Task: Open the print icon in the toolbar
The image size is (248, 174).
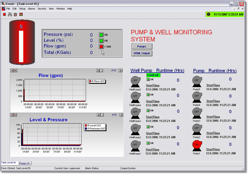Action: 10,14
